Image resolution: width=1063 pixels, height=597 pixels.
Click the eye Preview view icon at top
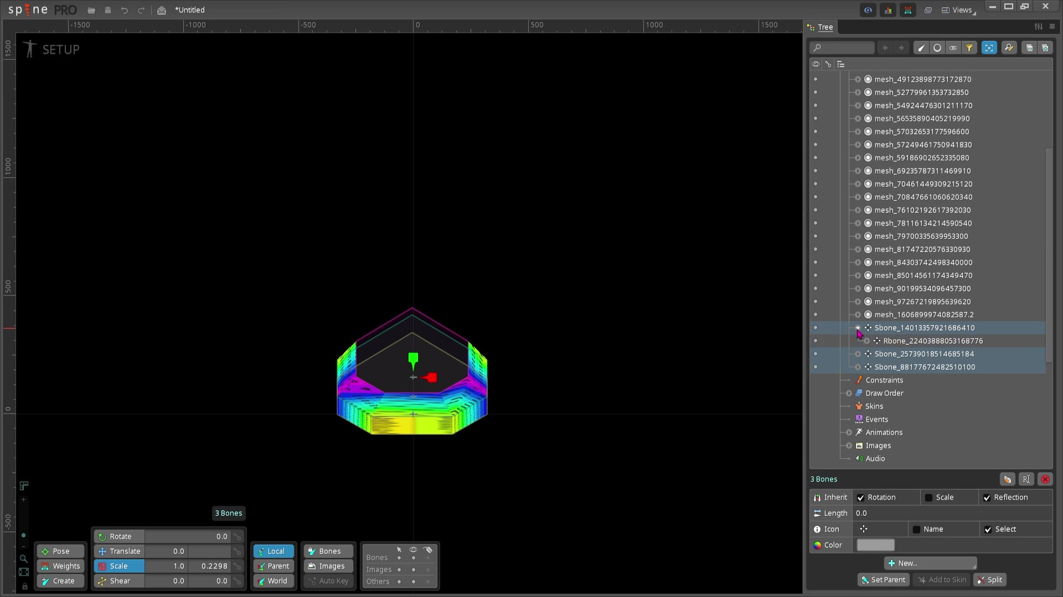(x=868, y=10)
